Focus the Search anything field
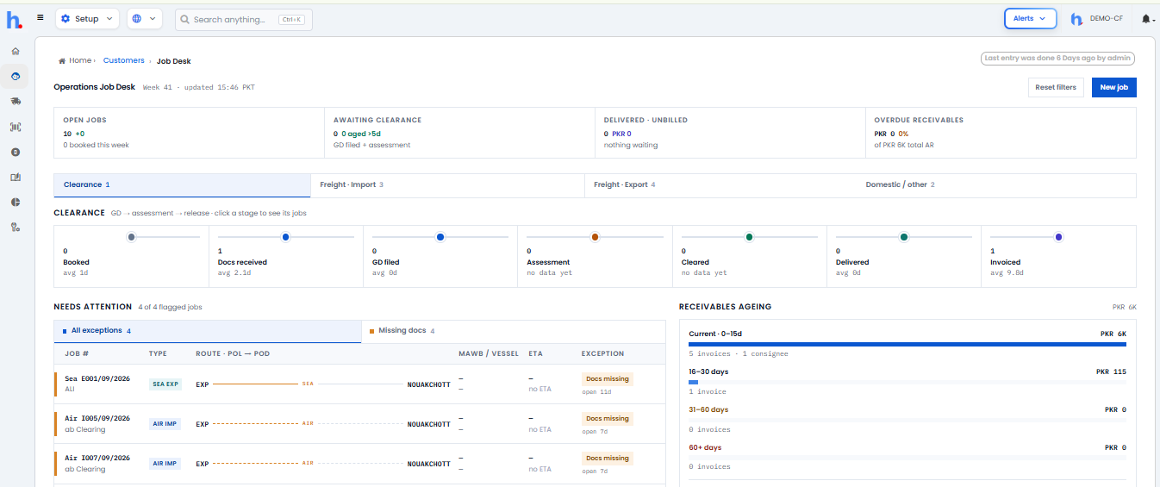The image size is (1160, 487). pyautogui.click(x=244, y=19)
